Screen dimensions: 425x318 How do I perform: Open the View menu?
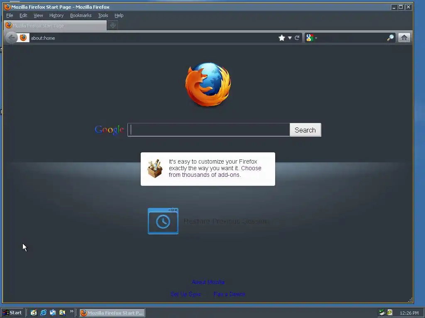(x=38, y=15)
